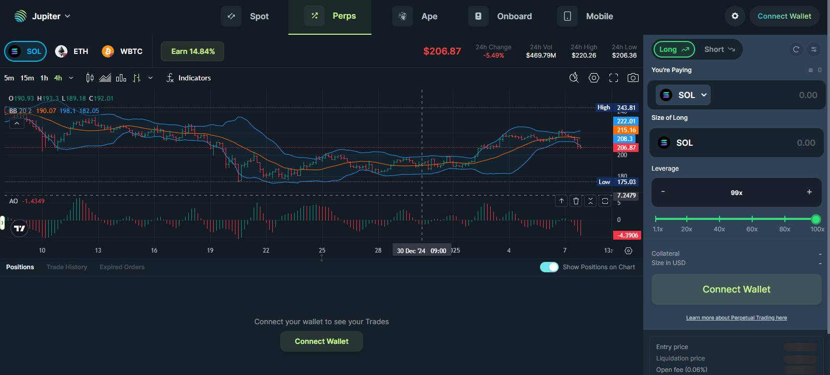Select the Long position option
Screen dimensions: 830x375
coord(674,49)
